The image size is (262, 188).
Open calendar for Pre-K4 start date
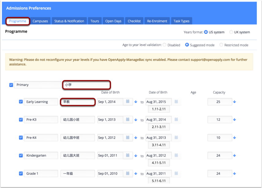pos(128,138)
